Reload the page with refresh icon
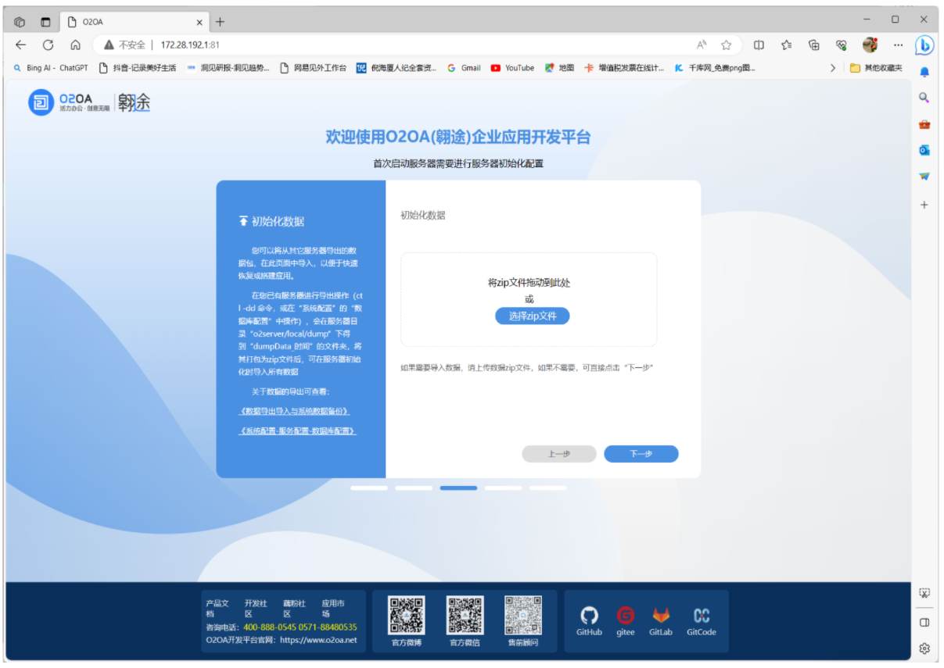Viewport: 944px width, 668px height. click(48, 45)
